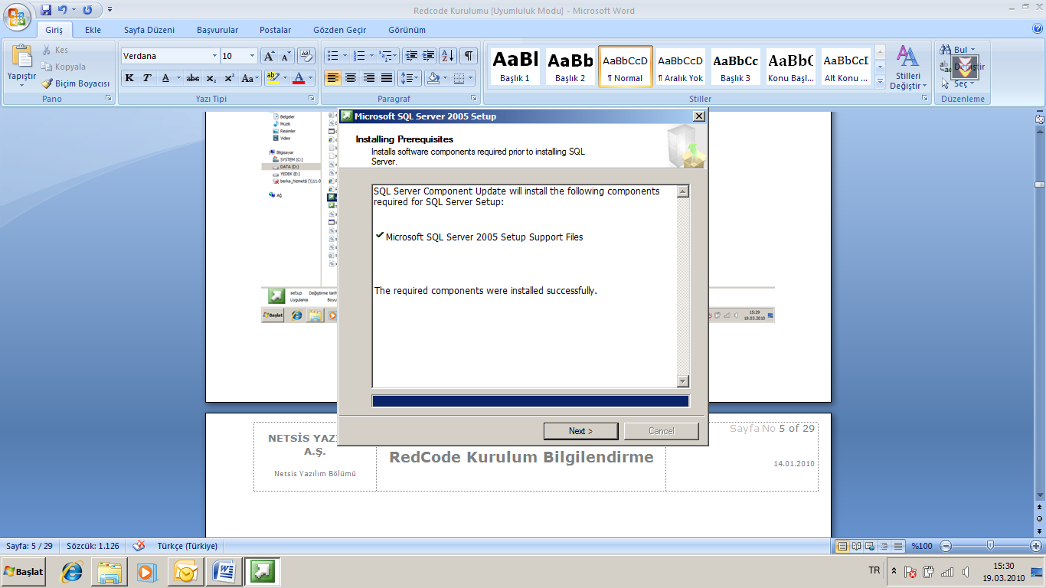Toggle paragraph marks pilcrow display
This screenshot has width=1046, height=588.
[x=469, y=56]
